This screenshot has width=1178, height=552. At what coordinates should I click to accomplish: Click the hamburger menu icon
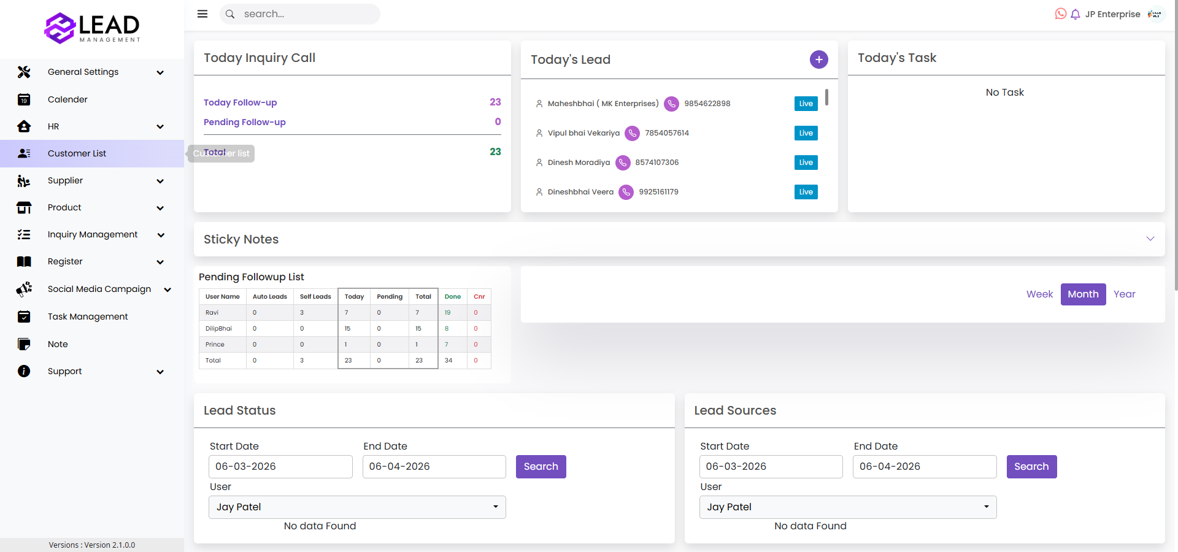pos(202,13)
